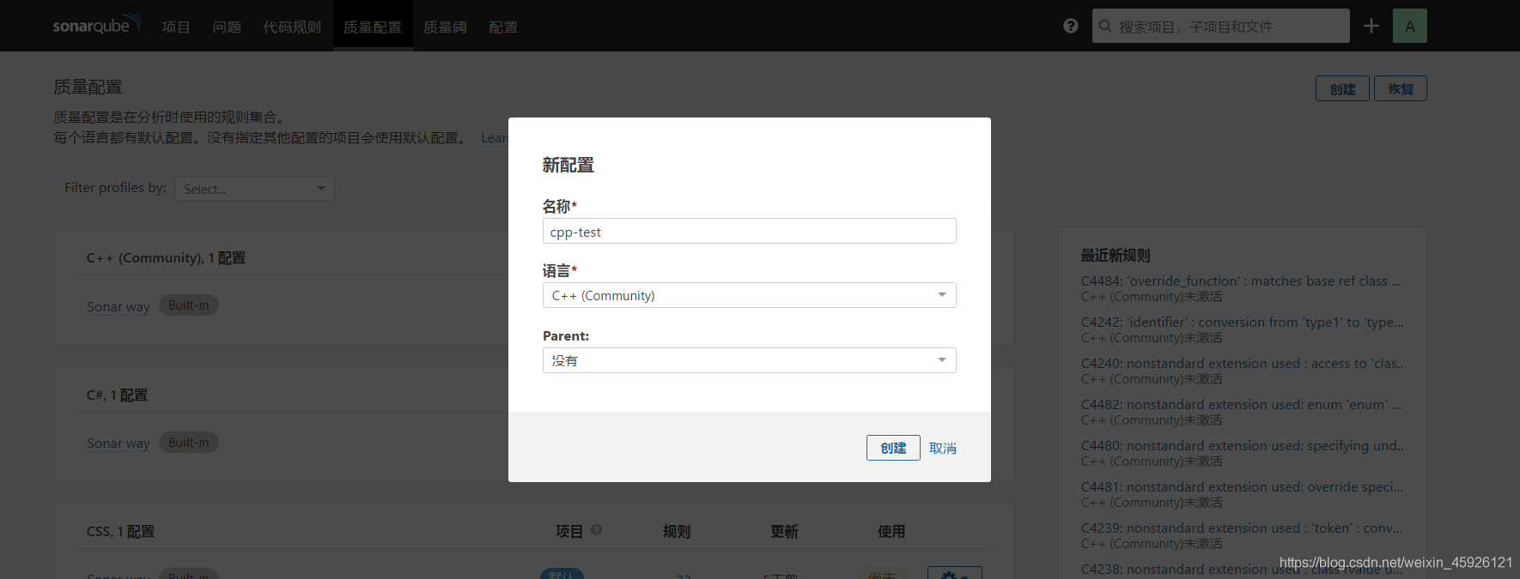The width and height of the screenshot is (1520, 579).
Task: Focus the 搜索项目 search field
Action: 1220,26
